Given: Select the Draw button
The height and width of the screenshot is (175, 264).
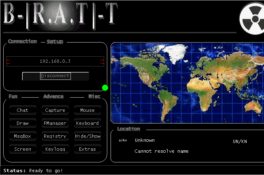Looking at the screenshot, I should coord(23,123).
